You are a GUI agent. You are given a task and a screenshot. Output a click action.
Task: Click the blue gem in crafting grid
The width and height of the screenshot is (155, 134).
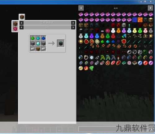tap(43, 38)
